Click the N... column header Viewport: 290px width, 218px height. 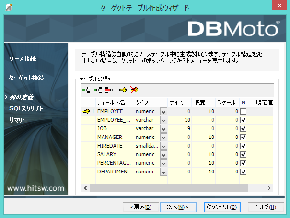coord(246,102)
